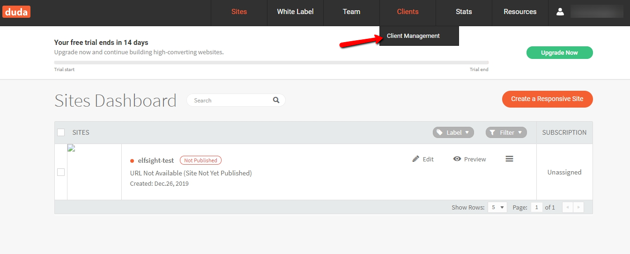Open the Team menu
Screen dimensions: 630x254
351,13
